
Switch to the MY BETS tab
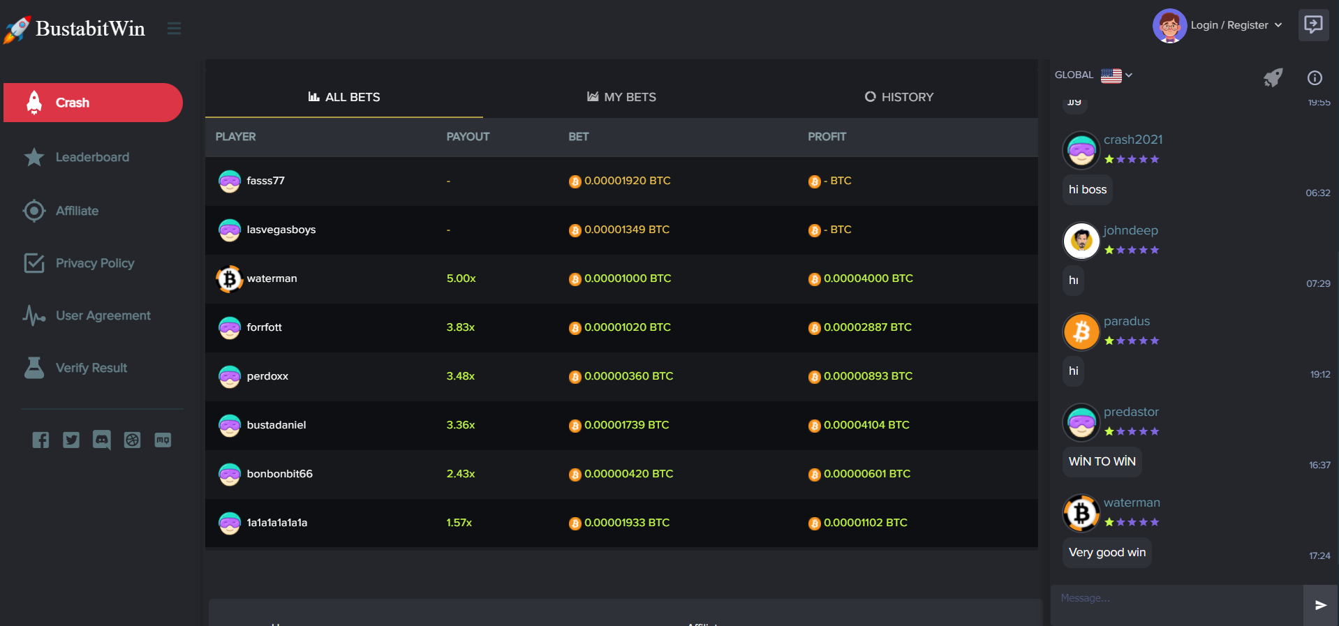tap(621, 97)
